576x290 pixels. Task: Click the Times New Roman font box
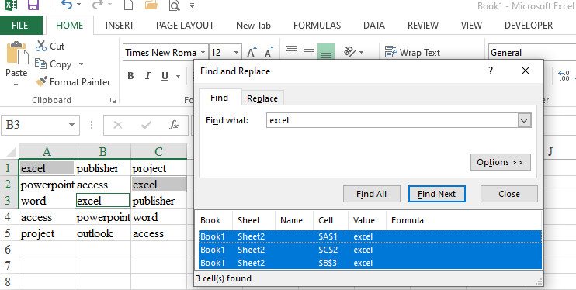tap(161, 53)
